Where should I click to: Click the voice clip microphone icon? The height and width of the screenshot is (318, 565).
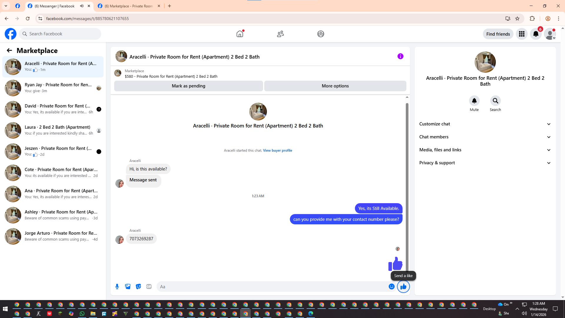point(117,286)
